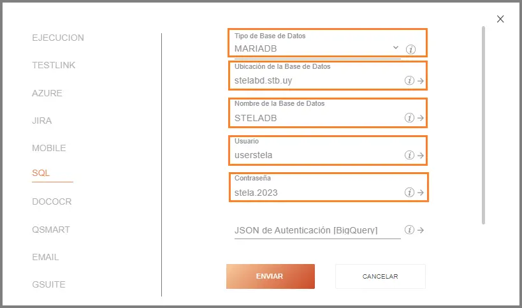522x308 pixels.
Task: Switch to the TESTLINK tab
Action: tap(54, 65)
